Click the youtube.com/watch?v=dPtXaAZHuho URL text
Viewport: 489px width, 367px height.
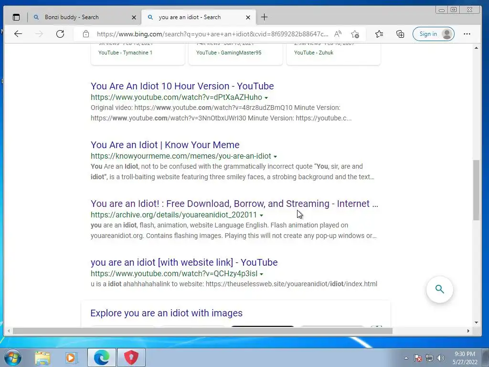point(176,97)
